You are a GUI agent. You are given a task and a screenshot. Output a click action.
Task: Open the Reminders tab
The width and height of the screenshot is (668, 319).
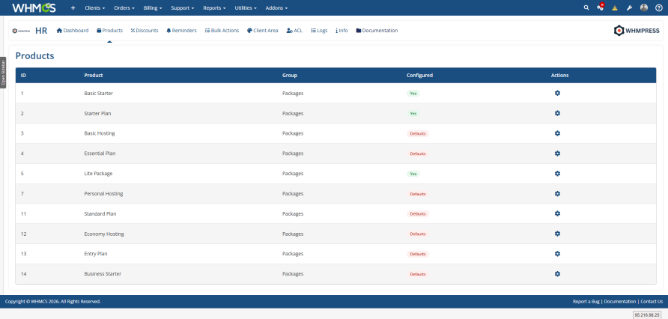[x=181, y=31]
